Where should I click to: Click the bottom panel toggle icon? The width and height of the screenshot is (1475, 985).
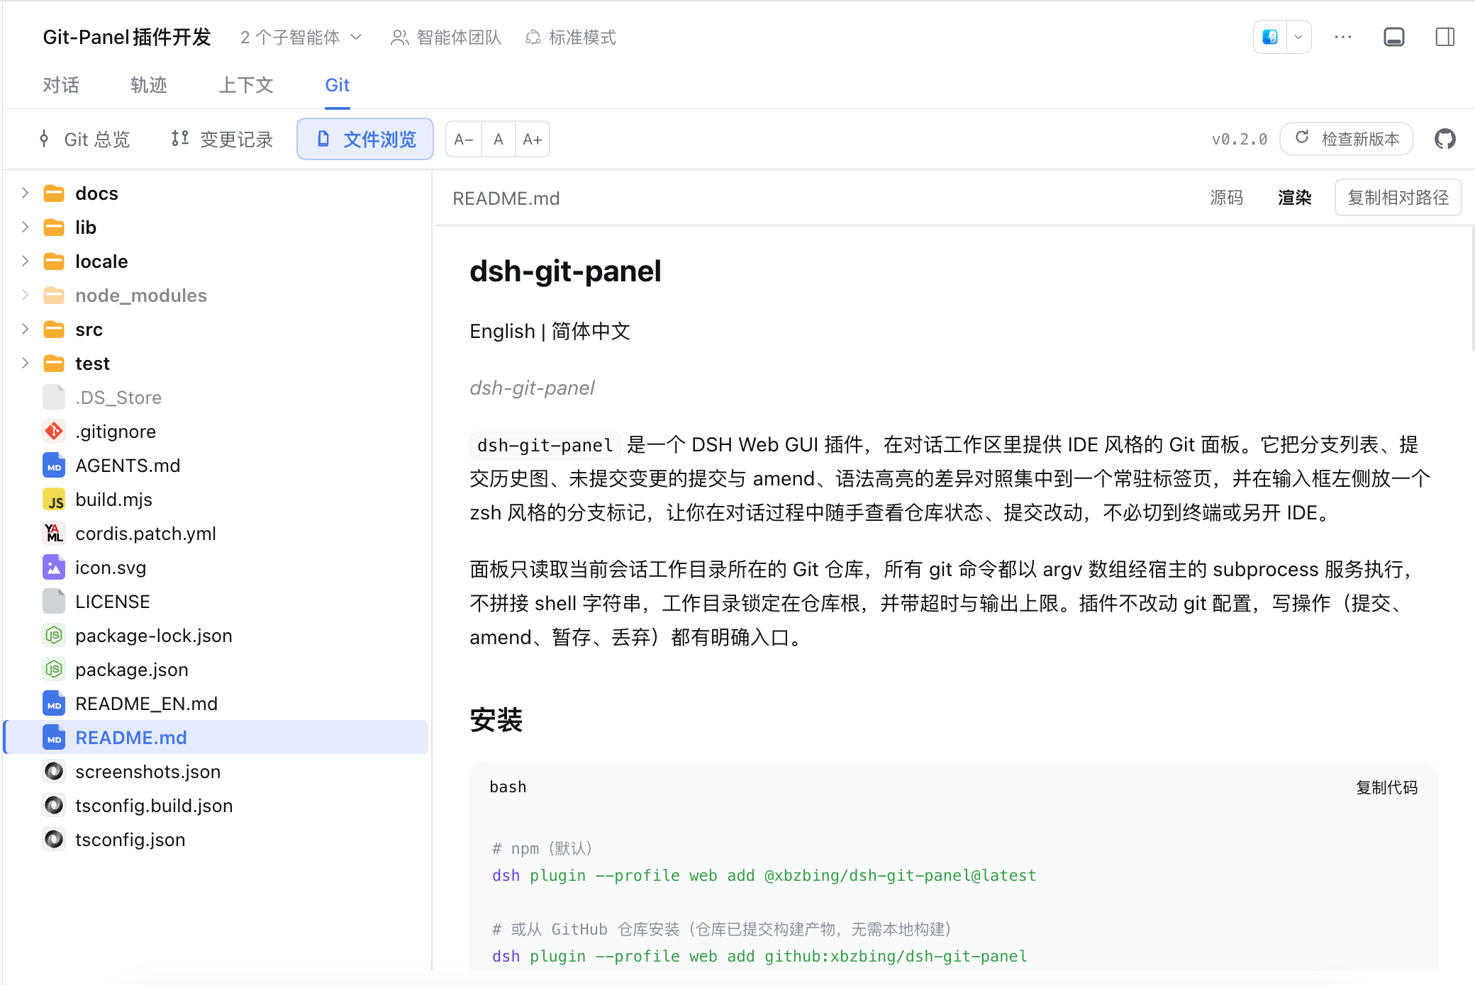(x=1393, y=37)
